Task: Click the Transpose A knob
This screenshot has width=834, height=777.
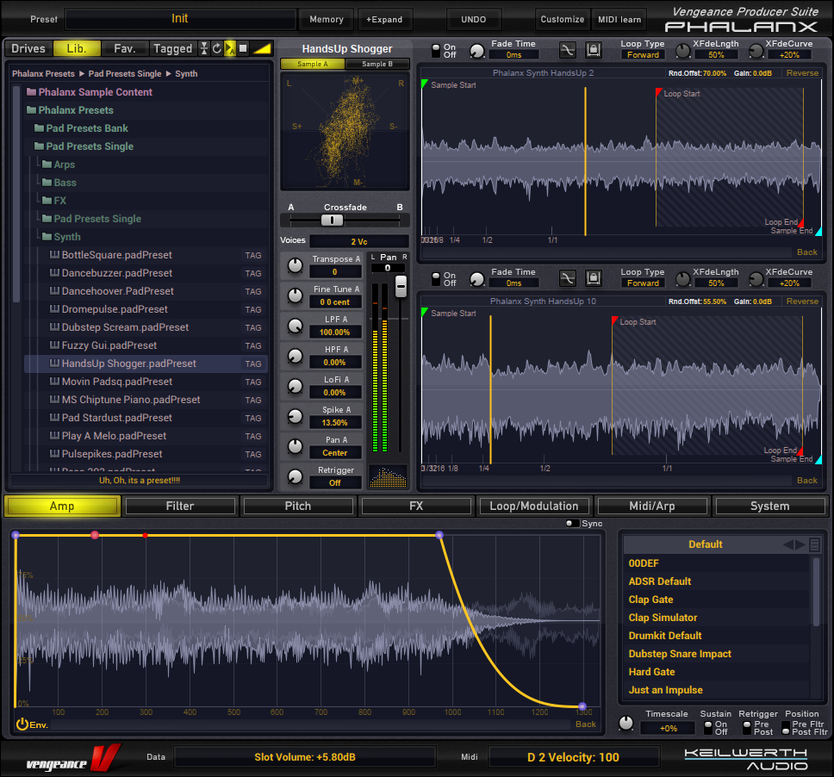Action: (295, 265)
